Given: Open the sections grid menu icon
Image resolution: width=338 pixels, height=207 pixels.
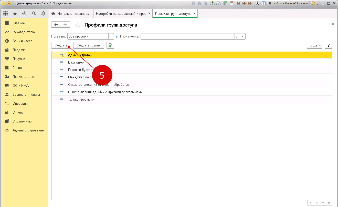Looking at the screenshot, I should click(x=6, y=14).
